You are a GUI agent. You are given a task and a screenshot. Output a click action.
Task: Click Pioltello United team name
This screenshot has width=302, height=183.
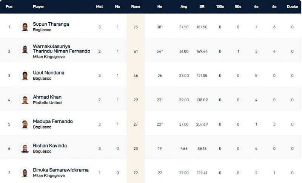[x=47, y=103]
